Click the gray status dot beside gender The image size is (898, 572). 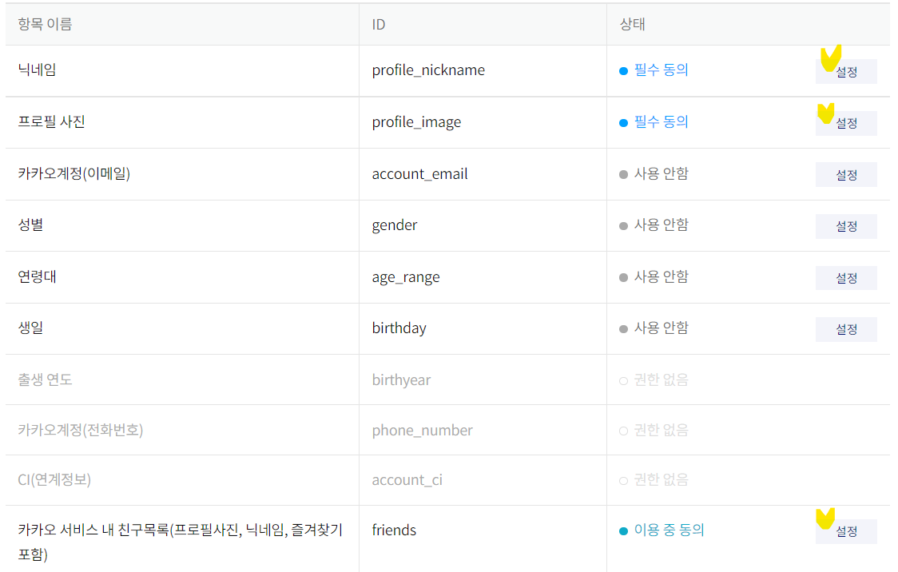[623, 225]
